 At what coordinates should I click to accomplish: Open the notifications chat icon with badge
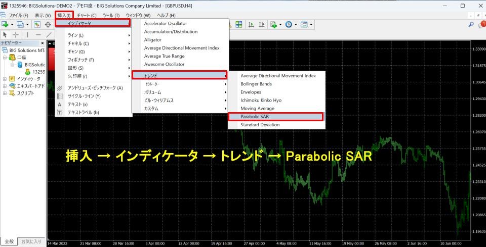click(x=482, y=24)
